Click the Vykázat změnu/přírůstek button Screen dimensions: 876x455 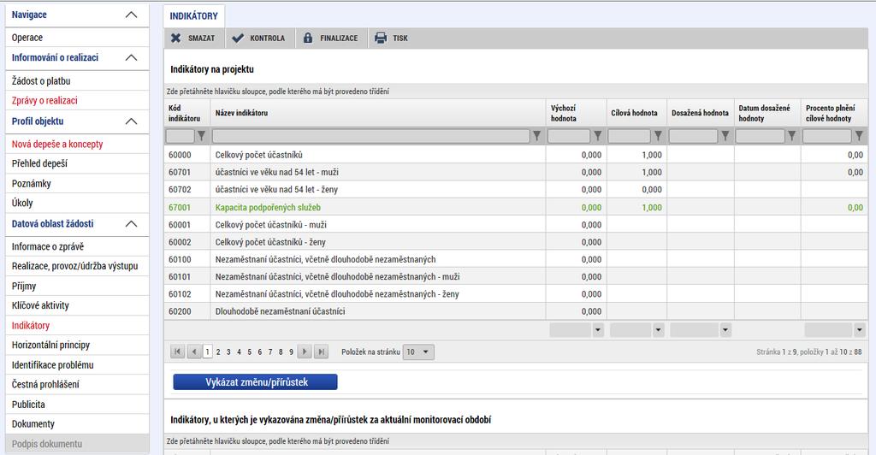point(255,382)
